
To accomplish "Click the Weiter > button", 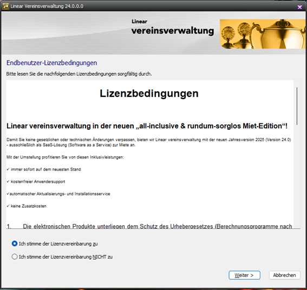I will click(244, 275).
